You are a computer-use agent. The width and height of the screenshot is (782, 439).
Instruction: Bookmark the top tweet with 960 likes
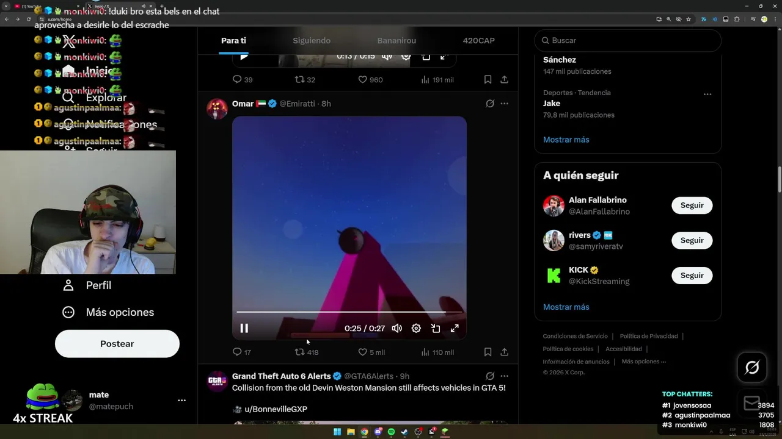(488, 79)
